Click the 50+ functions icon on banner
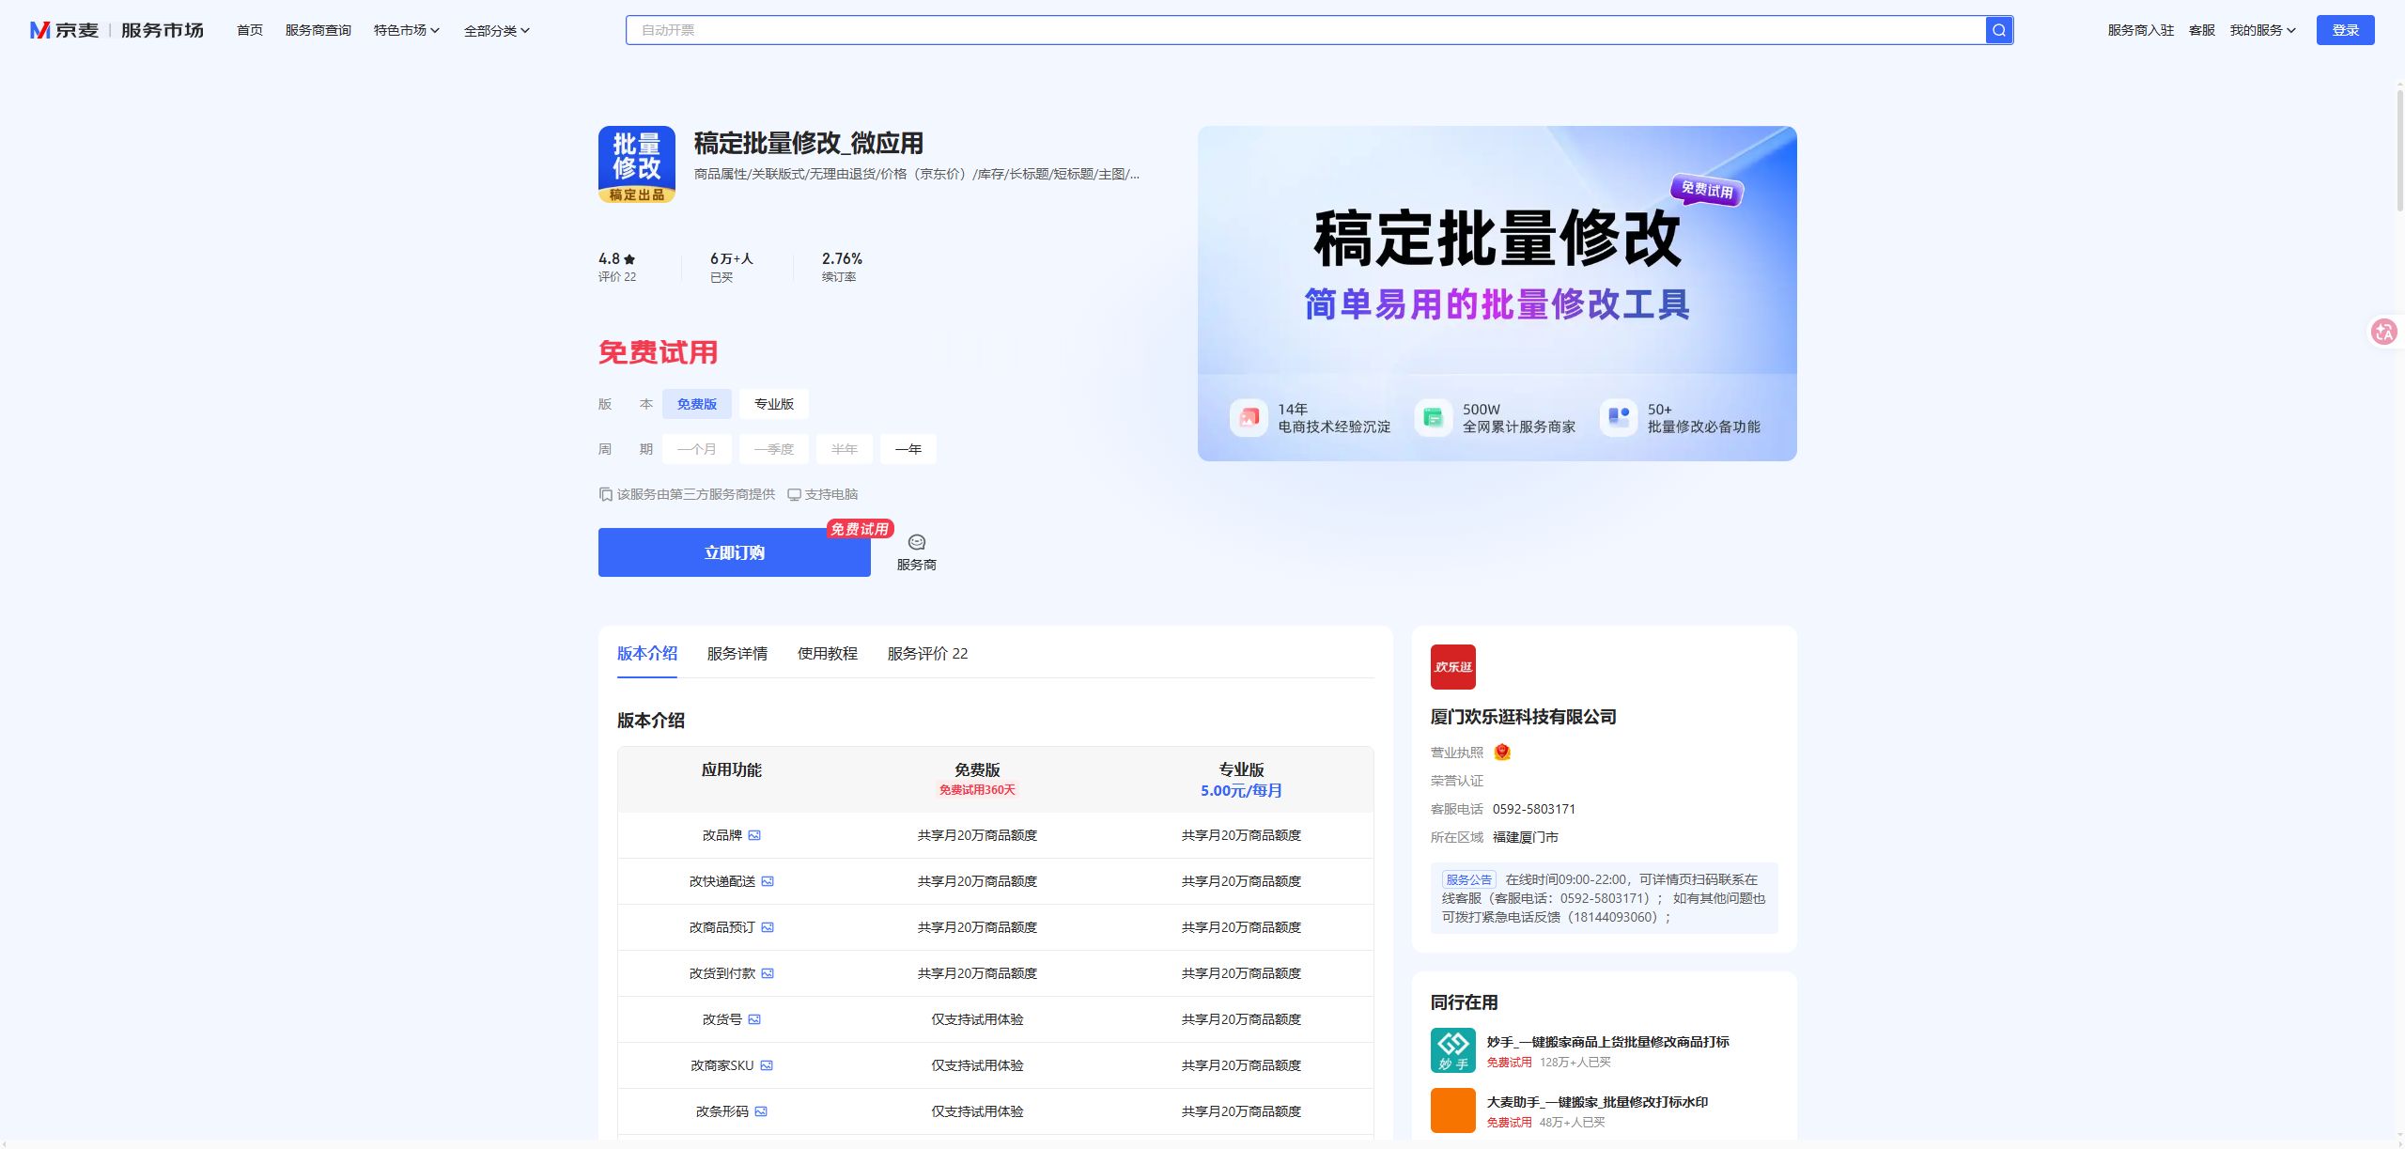This screenshot has width=2405, height=1149. (1619, 417)
